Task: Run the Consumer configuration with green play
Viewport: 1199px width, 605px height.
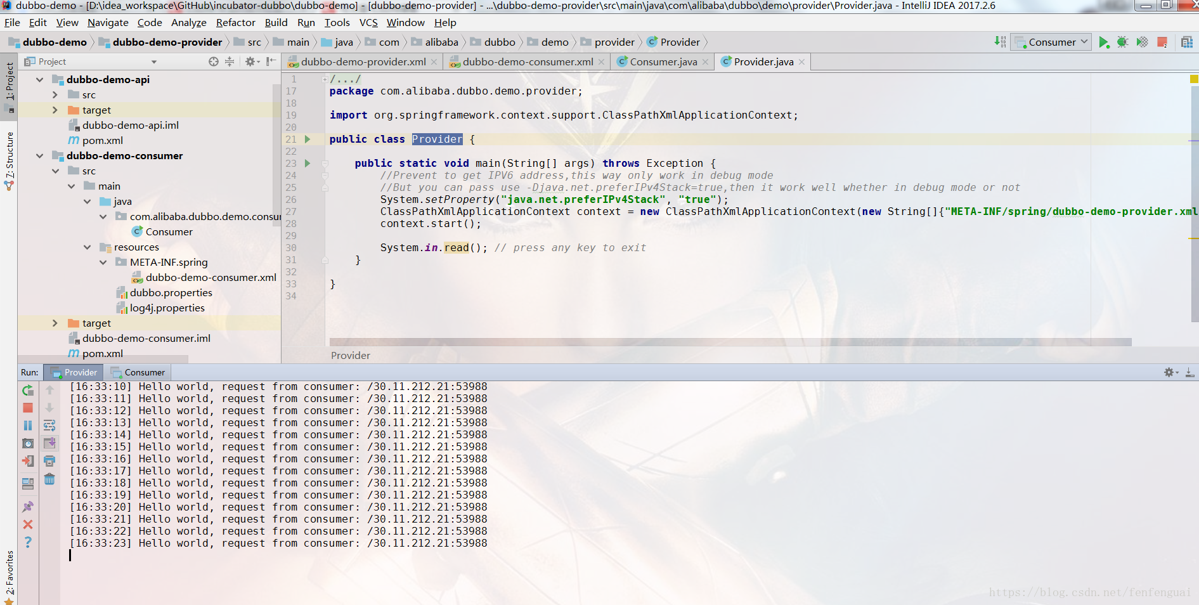Action: pyautogui.click(x=1104, y=42)
